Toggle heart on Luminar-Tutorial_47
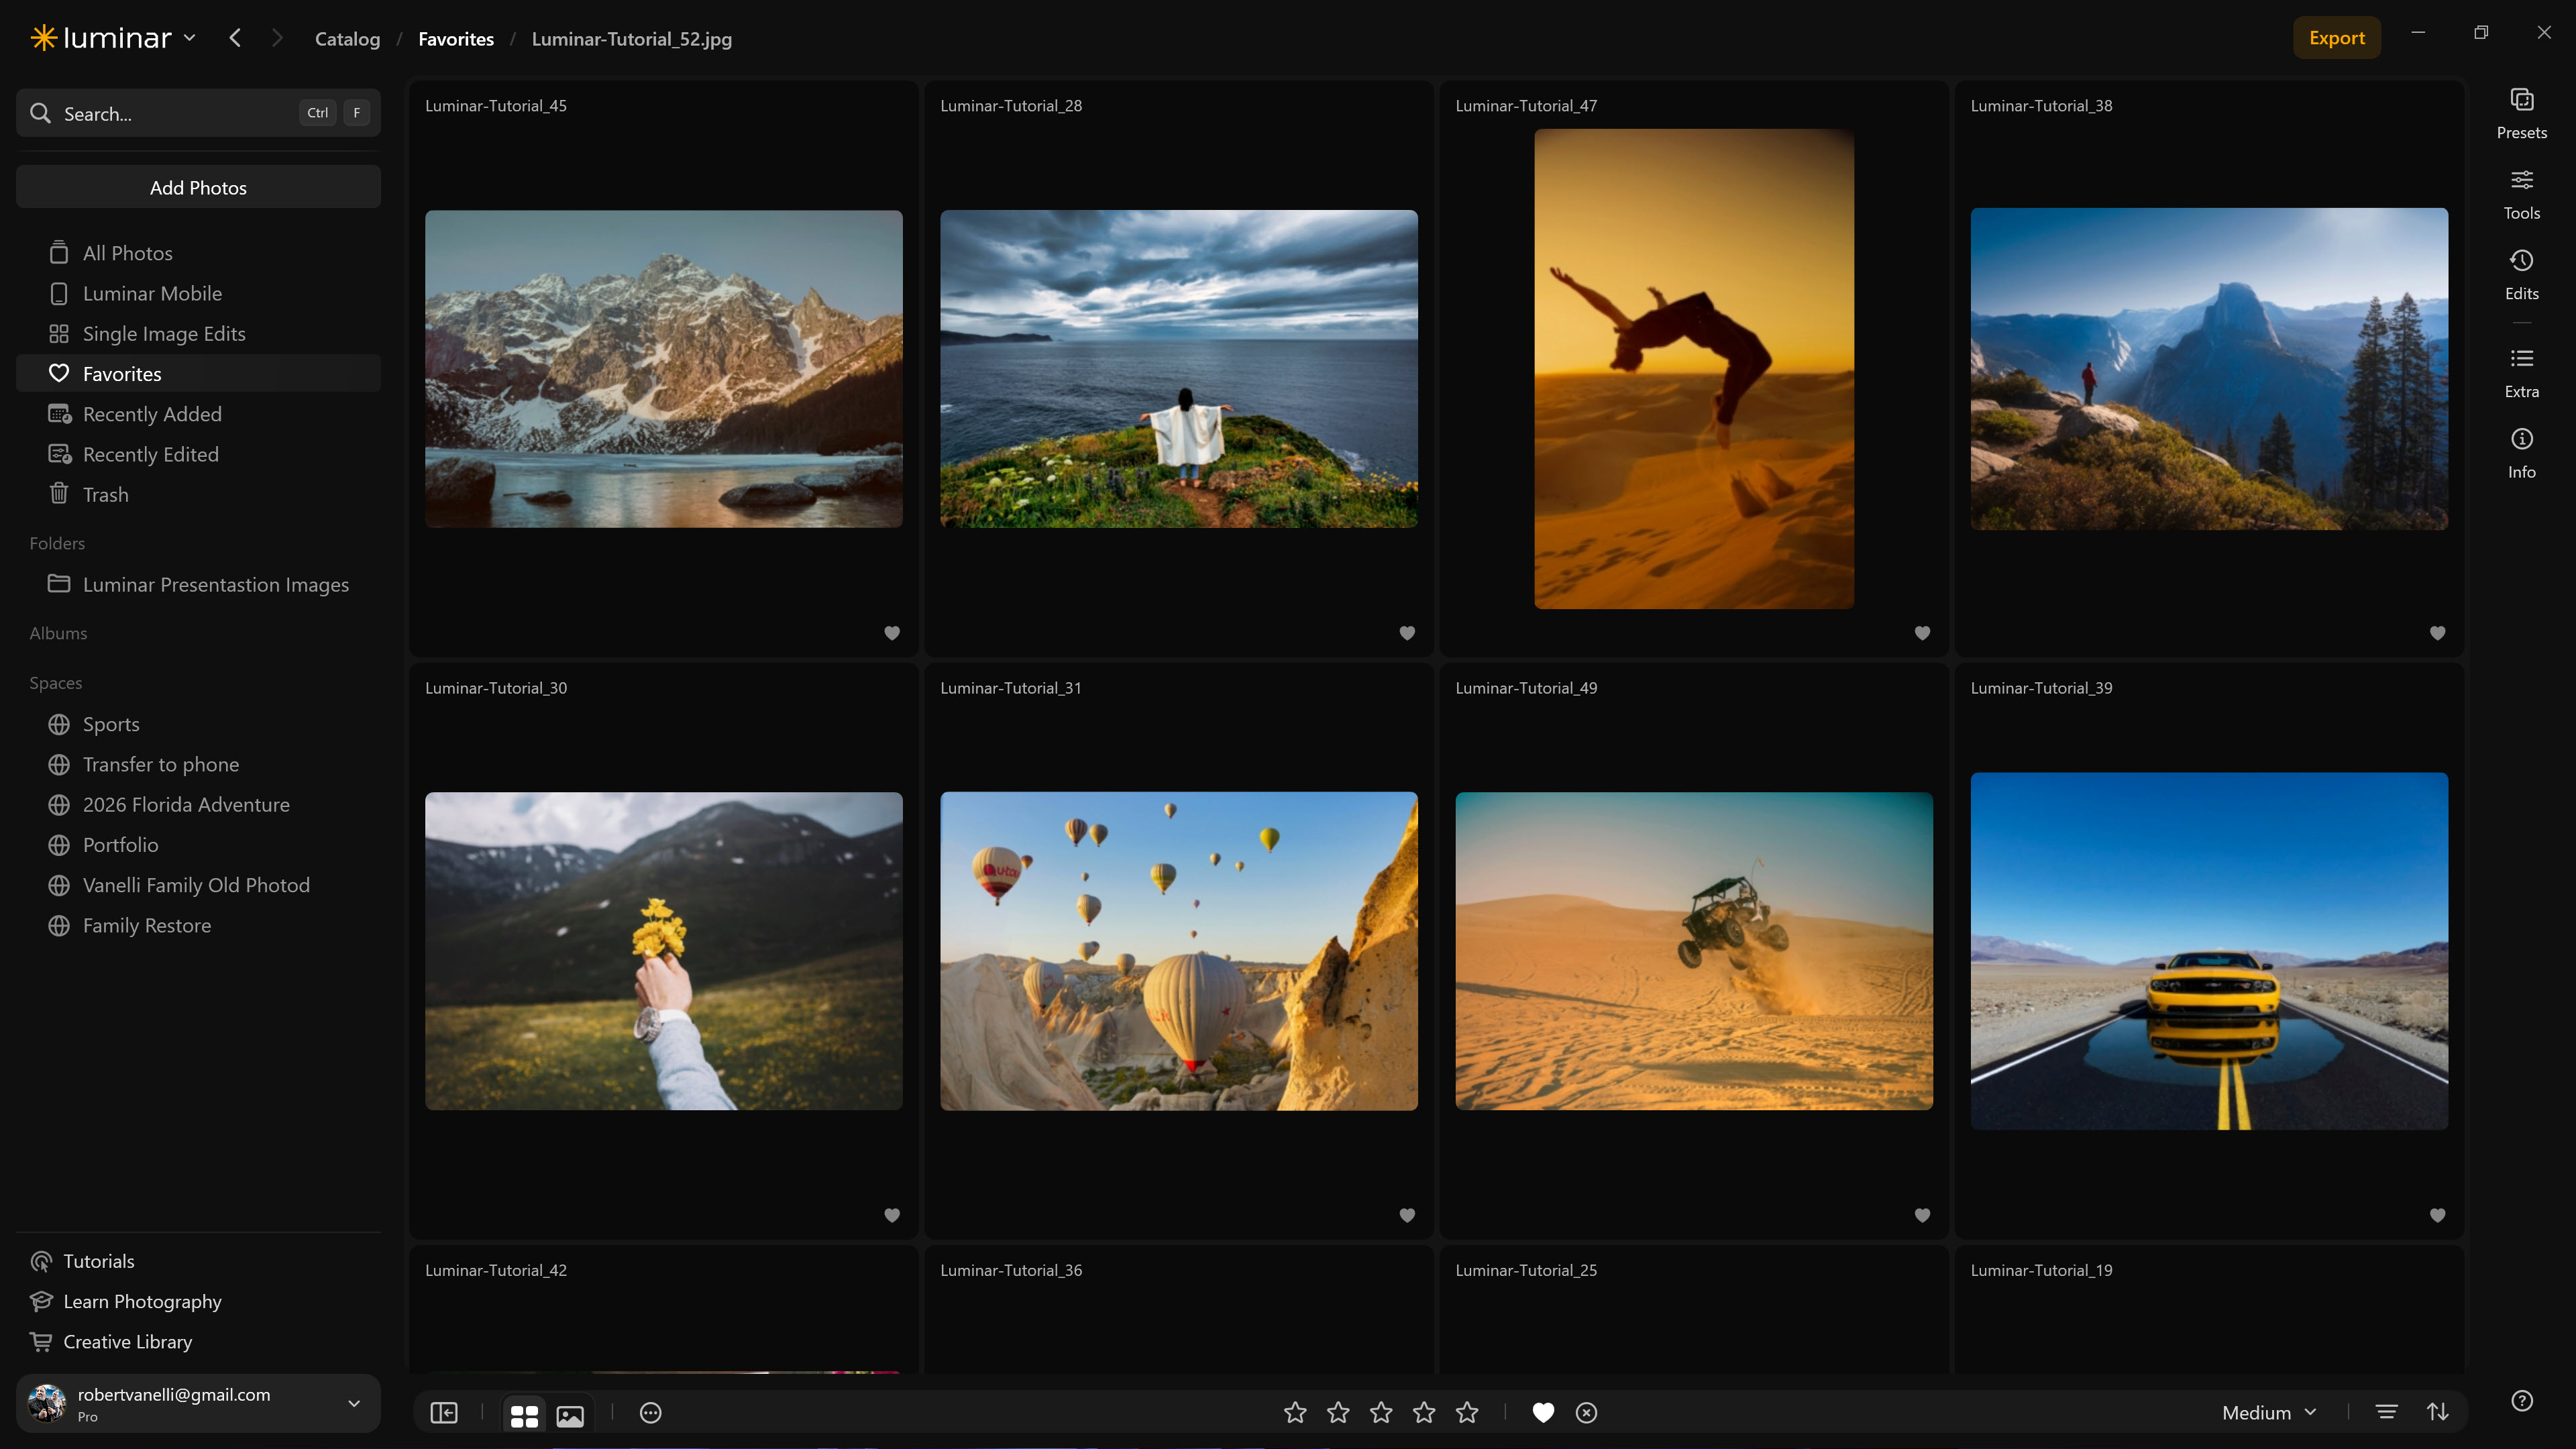The image size is (2576, 1449). tap(1922, 633)
